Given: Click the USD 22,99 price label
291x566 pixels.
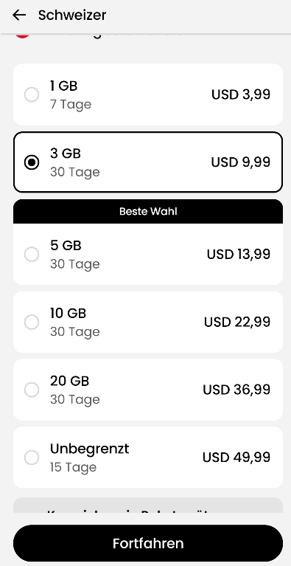Looking at the screenshot, I should click(237, 322).
